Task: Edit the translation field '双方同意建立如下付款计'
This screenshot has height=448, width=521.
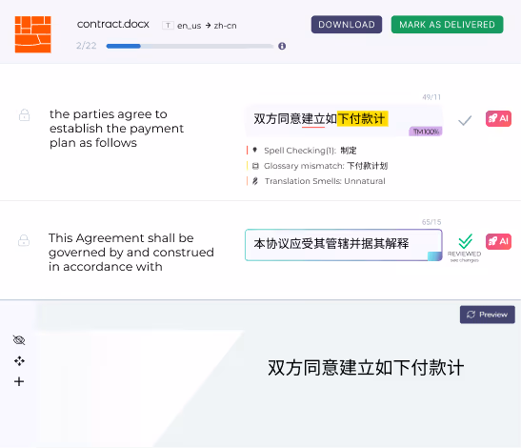Action: tap(344, 120)
